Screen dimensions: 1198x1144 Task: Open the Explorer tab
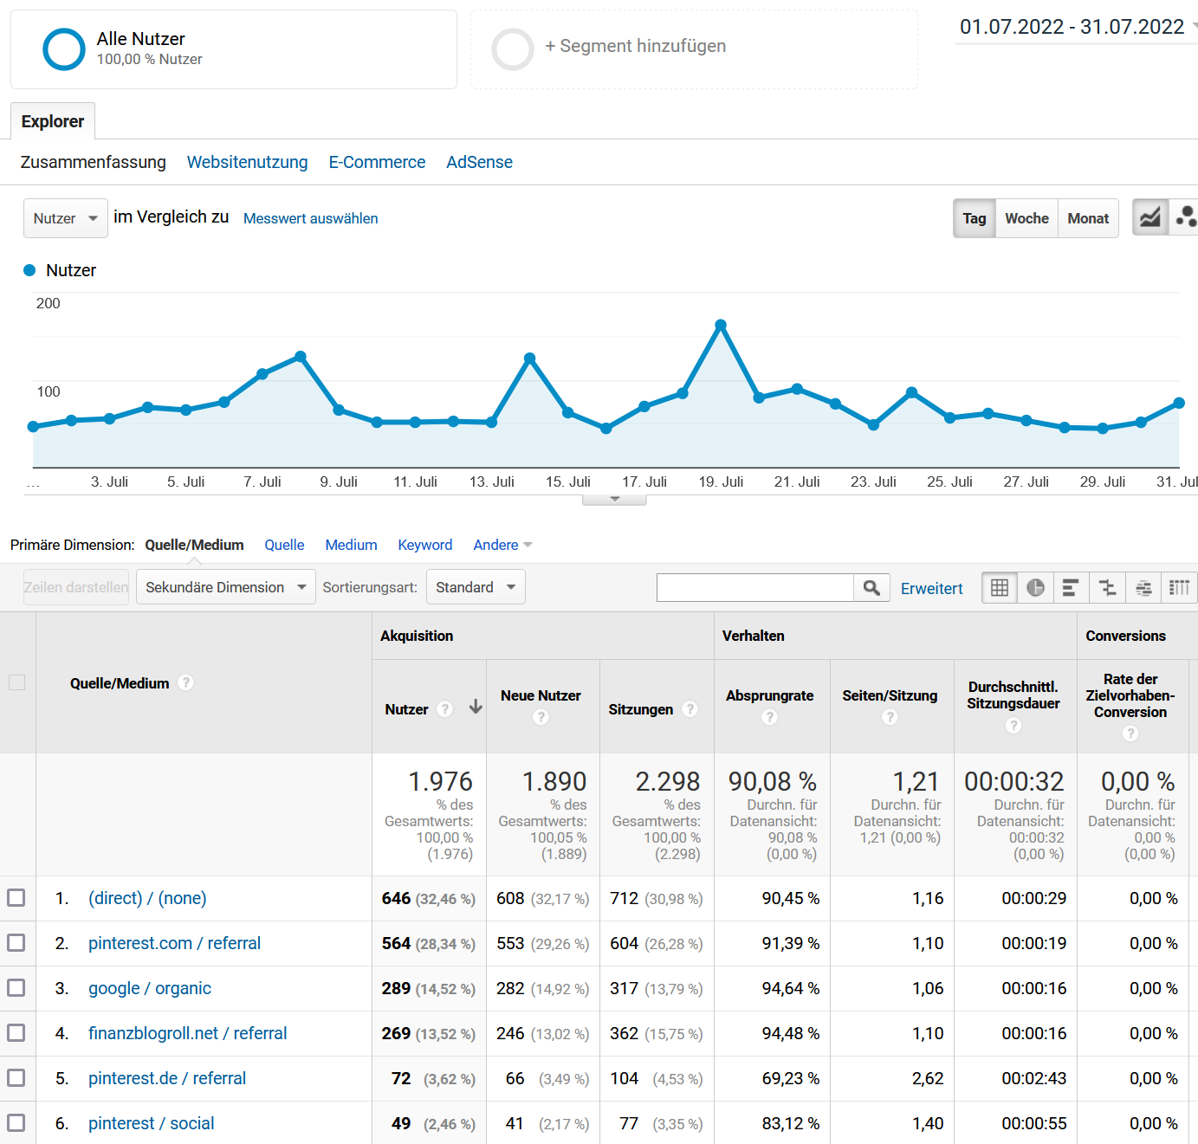click(53, 121)
